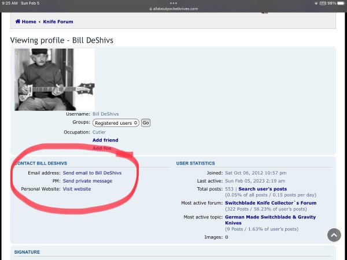Image resolution: width=347 pixels, height=260 pixels.
Task: Click Search user's posts link
Action: (263, 189)
